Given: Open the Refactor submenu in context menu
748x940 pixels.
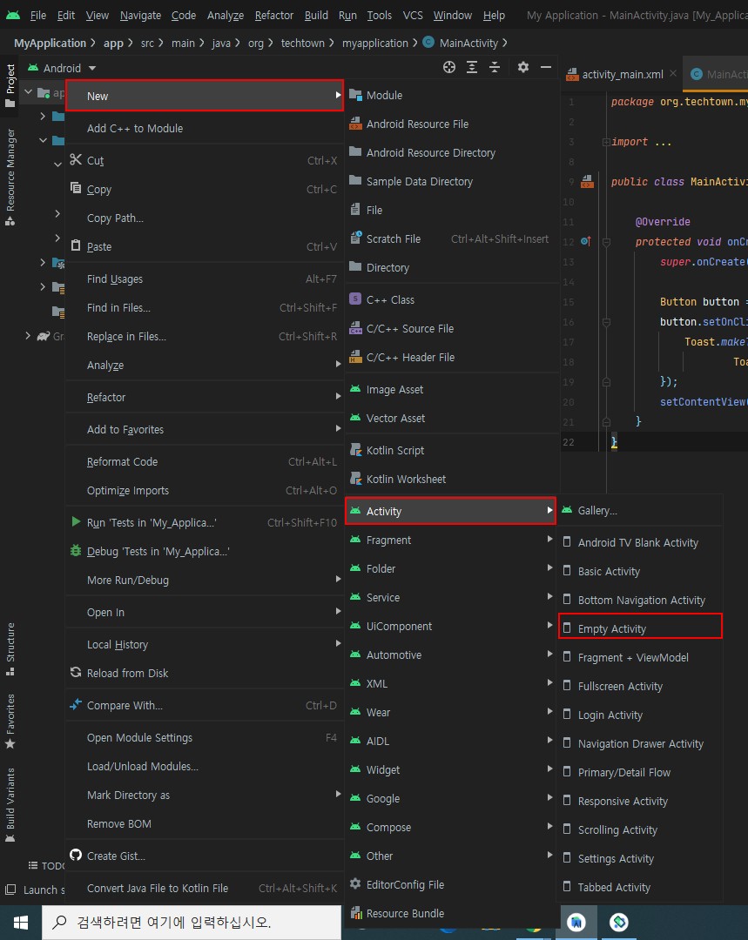Looking at the screenshot, I should tap(205, 397).
